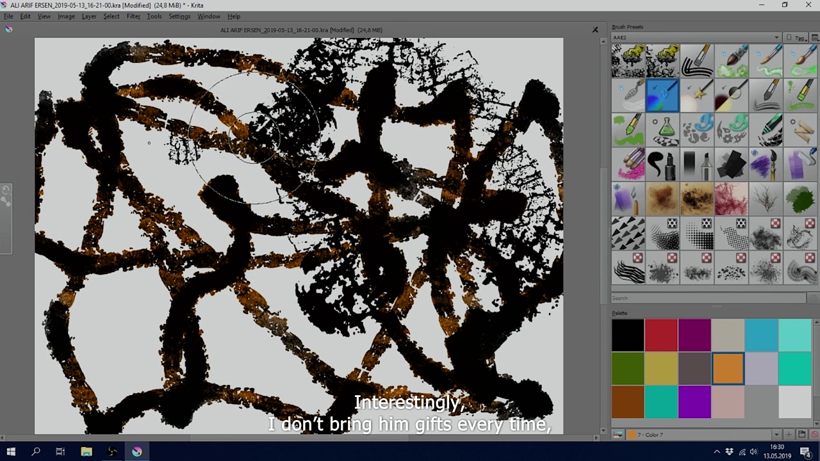Open the palette list icon left of Color 7
820x461 pixels.
click(x=618, y=435)
